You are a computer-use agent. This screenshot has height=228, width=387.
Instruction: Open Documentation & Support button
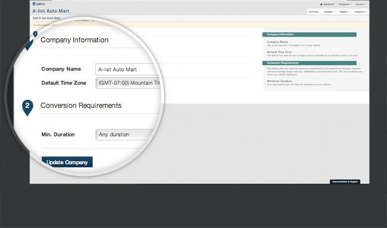(345, 182)
